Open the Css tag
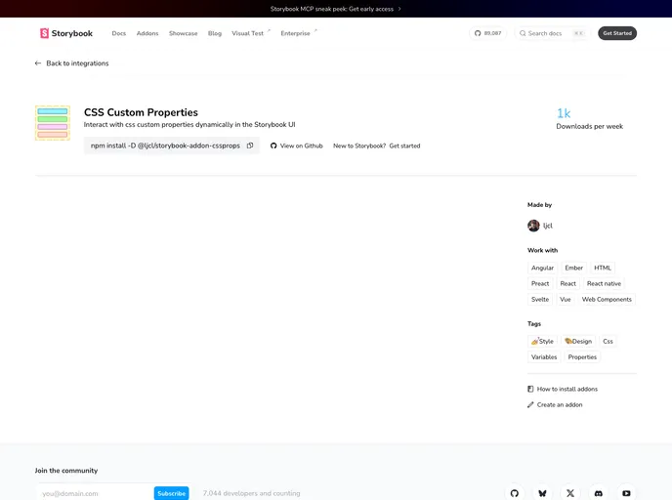The width and height of the screenshot is (672, 500). [x=608, y=341]
